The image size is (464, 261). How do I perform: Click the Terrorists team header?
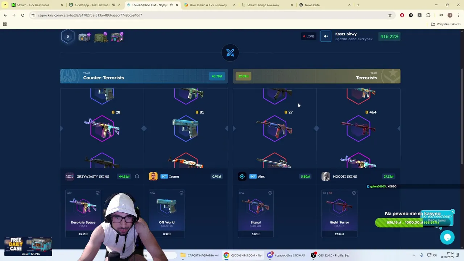pos(316,76)
